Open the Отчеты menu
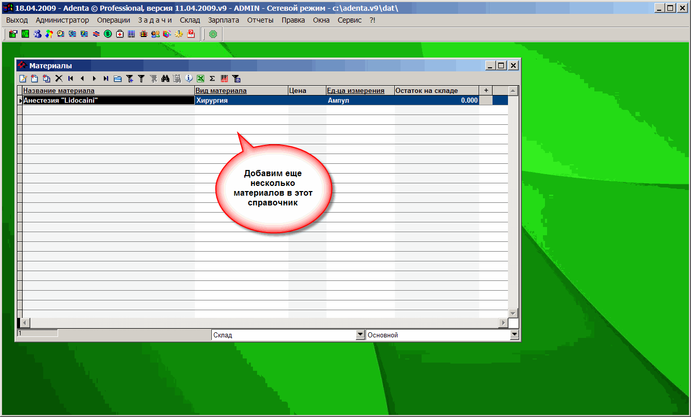Viewport: 691px width, 417px height. click(260, 20)
